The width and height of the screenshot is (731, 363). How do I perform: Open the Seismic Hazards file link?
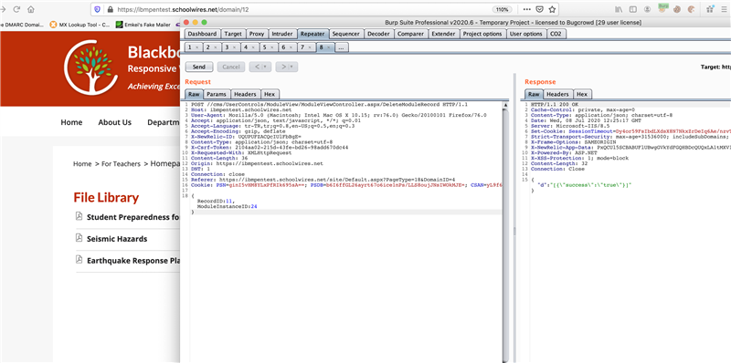(117, 239)
